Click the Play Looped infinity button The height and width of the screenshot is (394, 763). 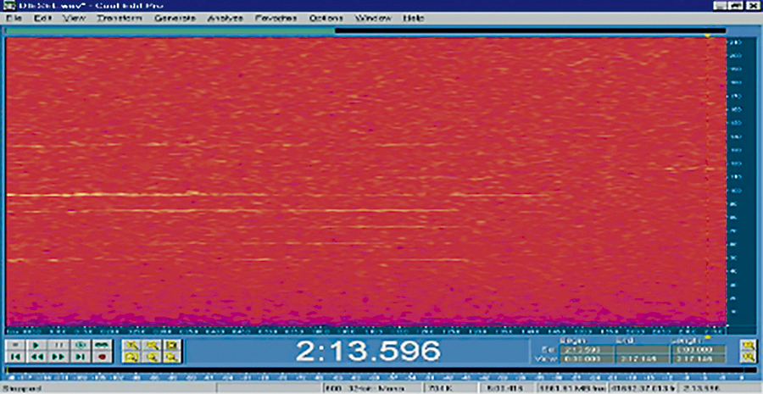pos(102,345)
